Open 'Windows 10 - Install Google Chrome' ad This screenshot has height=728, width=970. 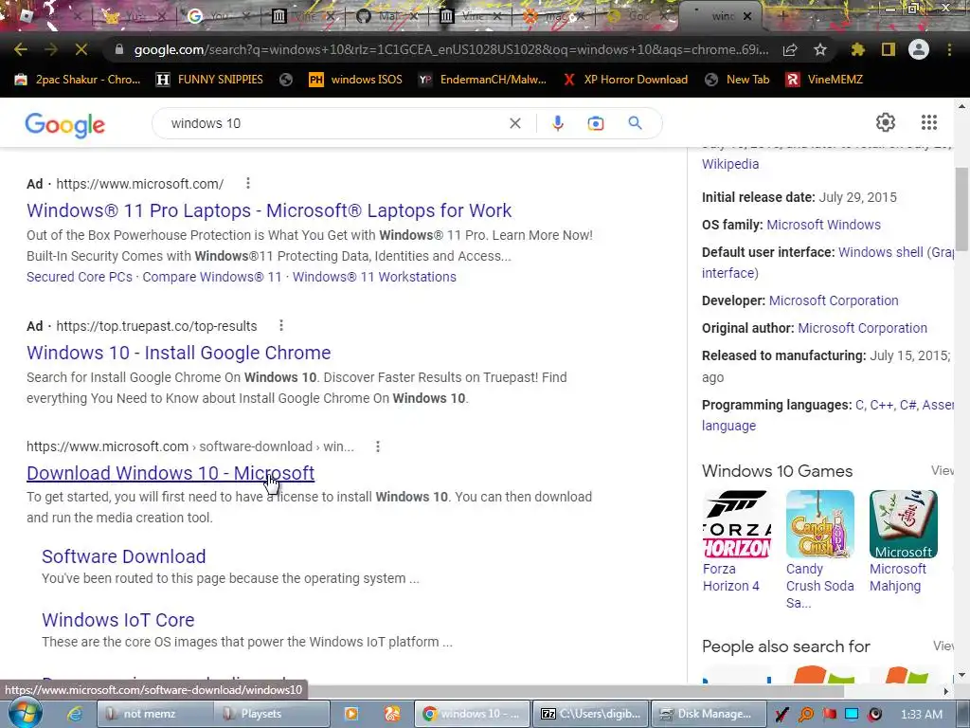[x=179, y=353]
